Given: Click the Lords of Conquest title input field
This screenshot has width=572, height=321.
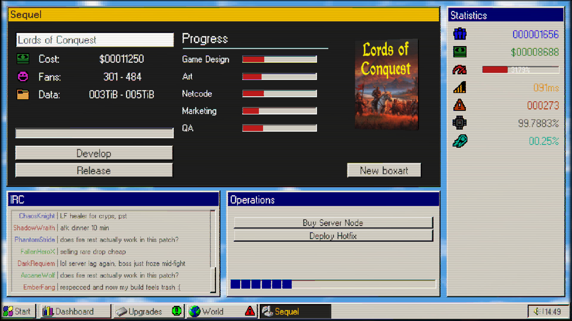Looking at the screenshot, I should (95, 40).
